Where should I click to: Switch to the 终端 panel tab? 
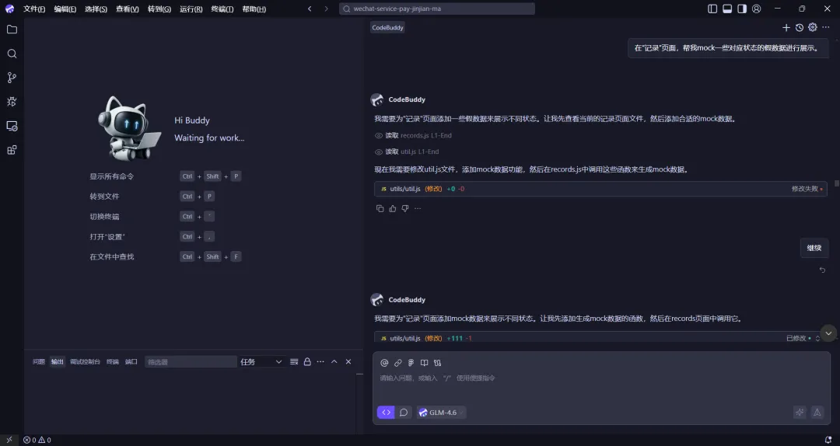(x=113, y=362)
